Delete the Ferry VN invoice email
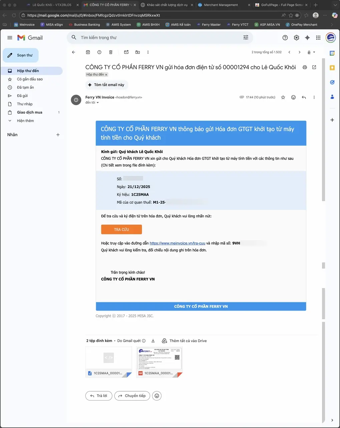 click(x=110, y=52)
